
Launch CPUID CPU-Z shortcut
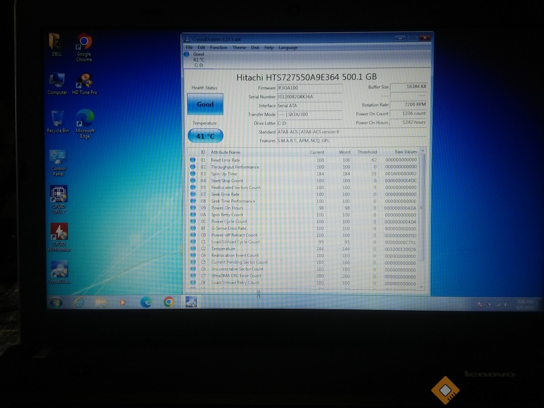click(58, 200)
